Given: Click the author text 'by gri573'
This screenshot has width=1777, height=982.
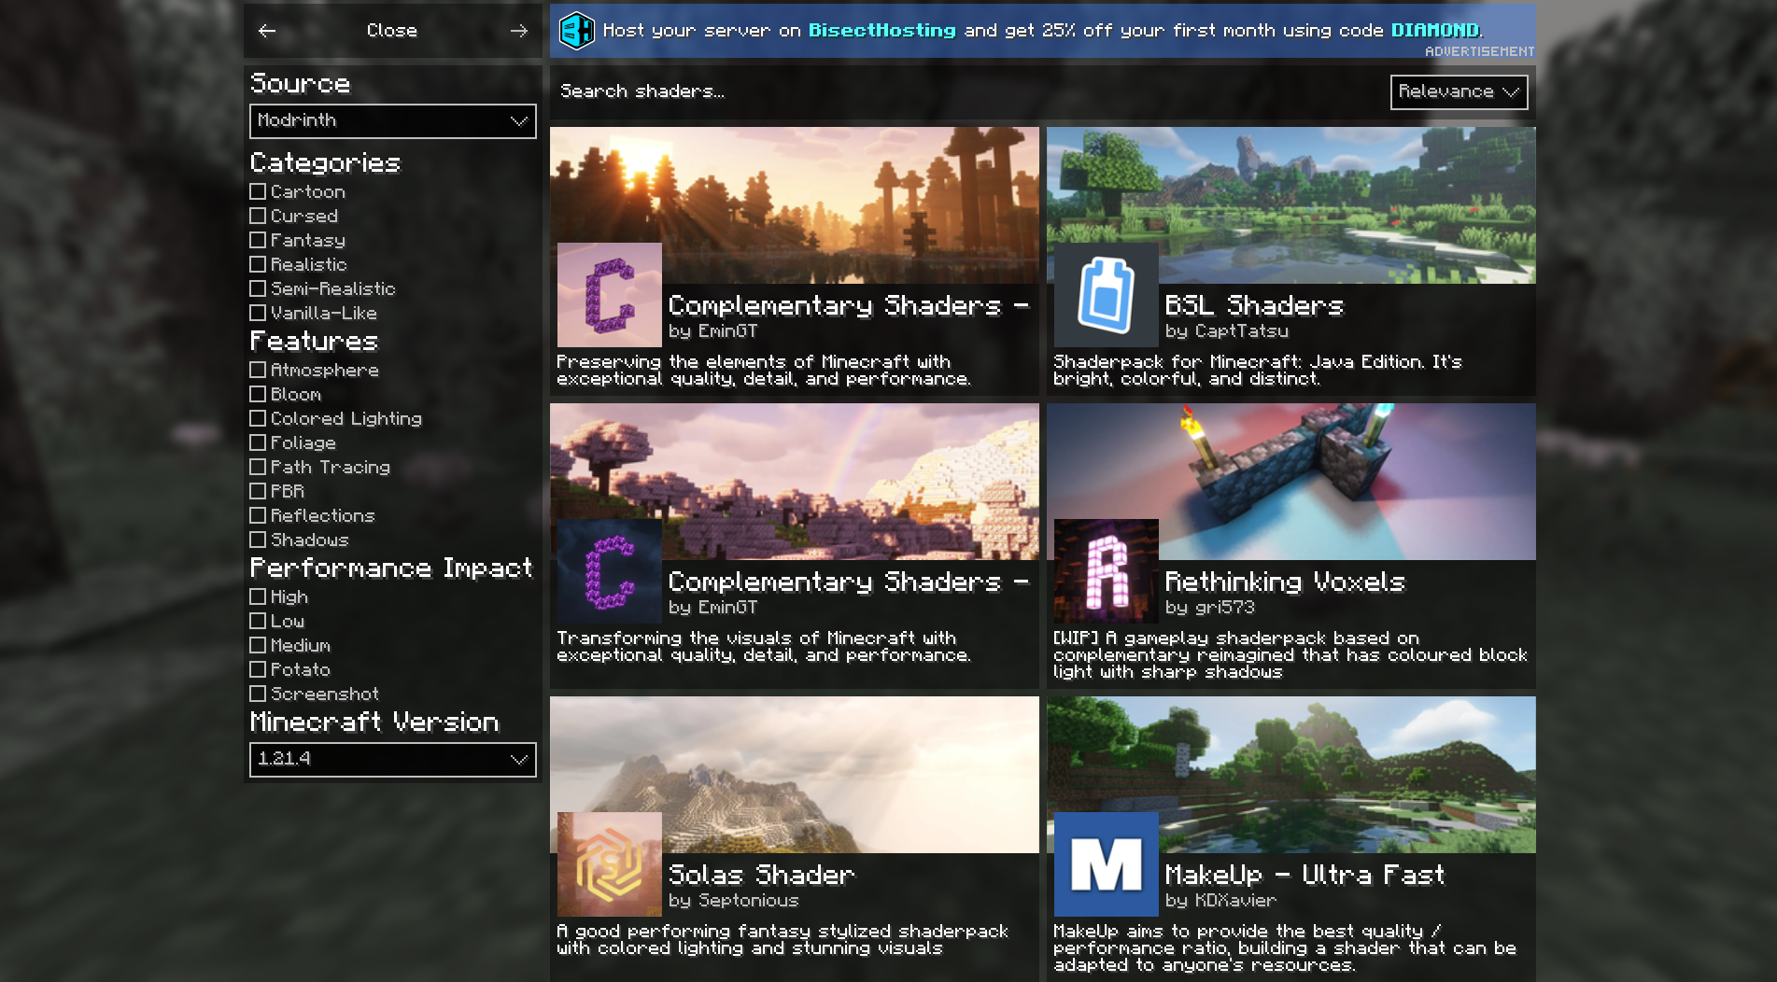Looking at the screenshot, I should pos(1210,608).
